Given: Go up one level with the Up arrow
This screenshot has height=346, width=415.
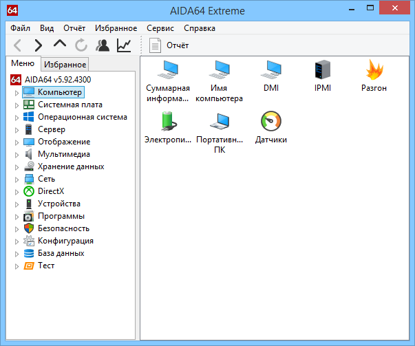Looking at the screenshot, I should [60, 43].
